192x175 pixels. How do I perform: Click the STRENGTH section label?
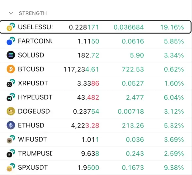[x=33, y=13]
